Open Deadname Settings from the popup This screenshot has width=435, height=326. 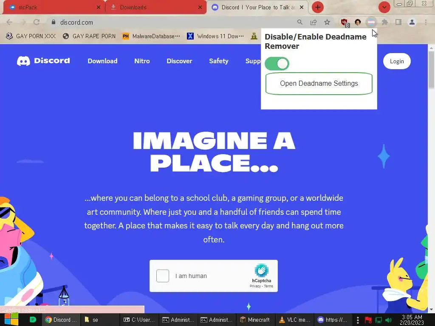click(x=319, y=84)
